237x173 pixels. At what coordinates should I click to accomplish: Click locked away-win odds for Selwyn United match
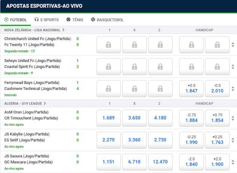160,67
